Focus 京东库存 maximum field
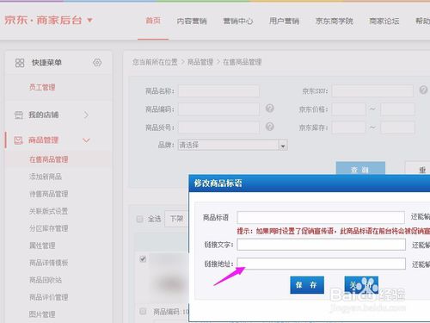 tap(397, 127)
